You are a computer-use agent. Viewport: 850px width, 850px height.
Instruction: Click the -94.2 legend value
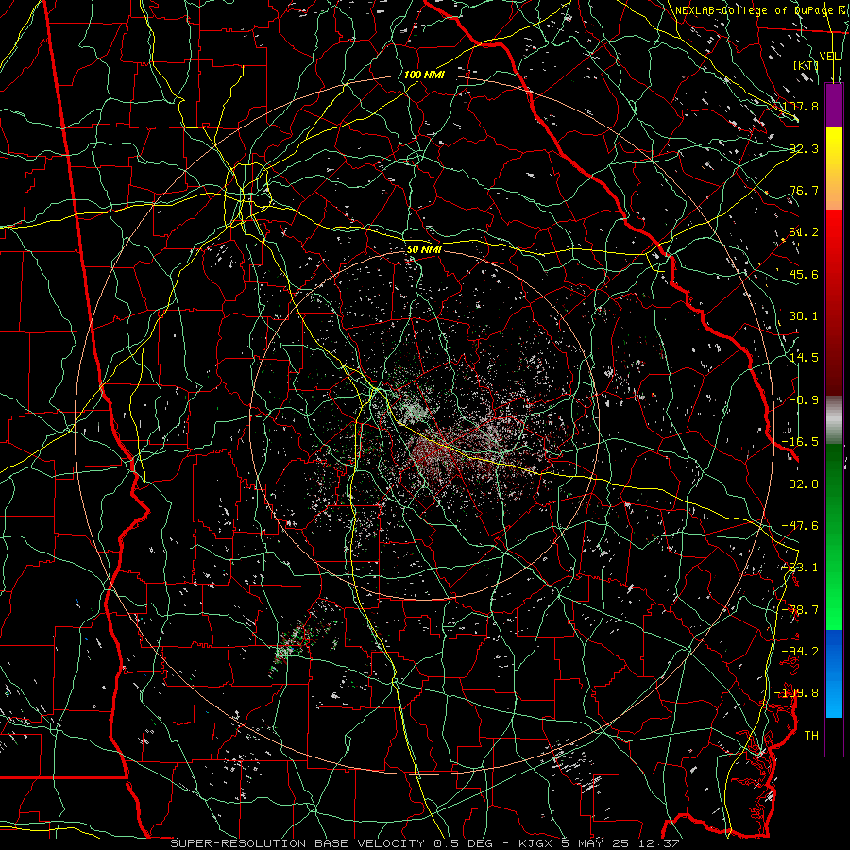[801, 652]
